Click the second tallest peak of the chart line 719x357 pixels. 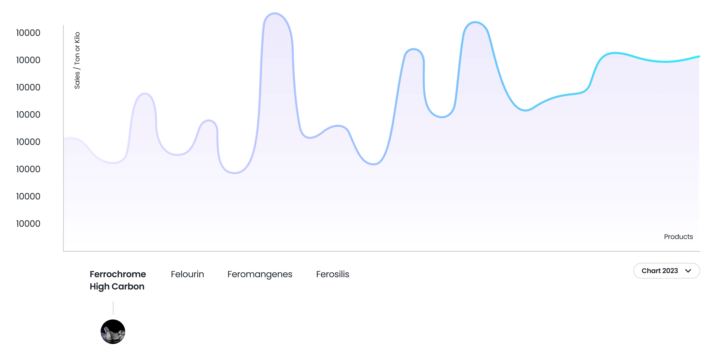[475, 22]
